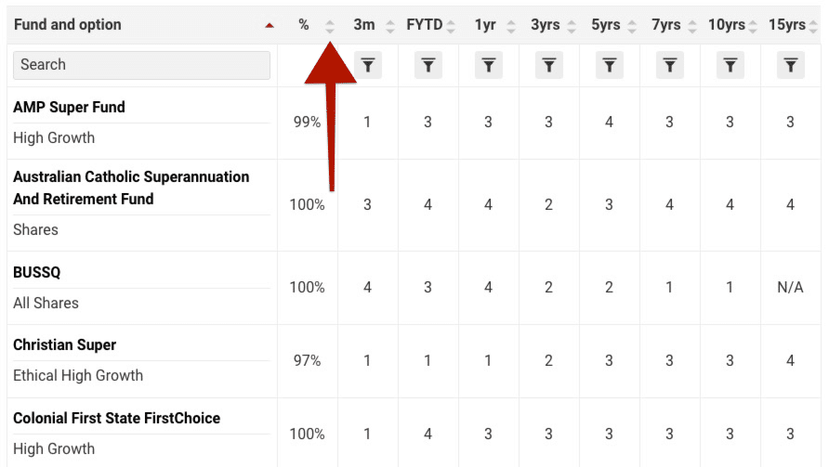Open the 15yrs column filter icon
829x467 pixels.
click(790, 65)
